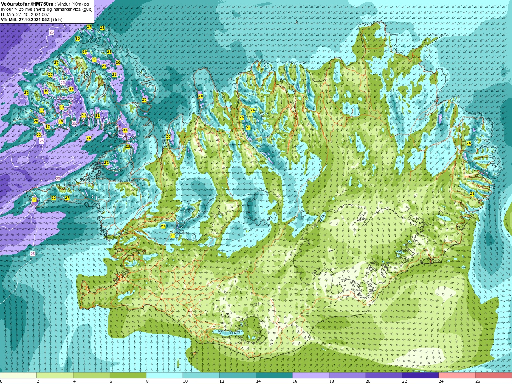Click legend scale value 16
Screen dimensions: 512x384
(295, 381)
